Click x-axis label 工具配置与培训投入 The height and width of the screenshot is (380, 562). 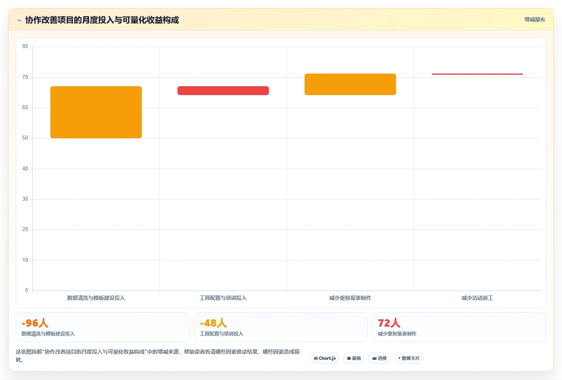223,298
